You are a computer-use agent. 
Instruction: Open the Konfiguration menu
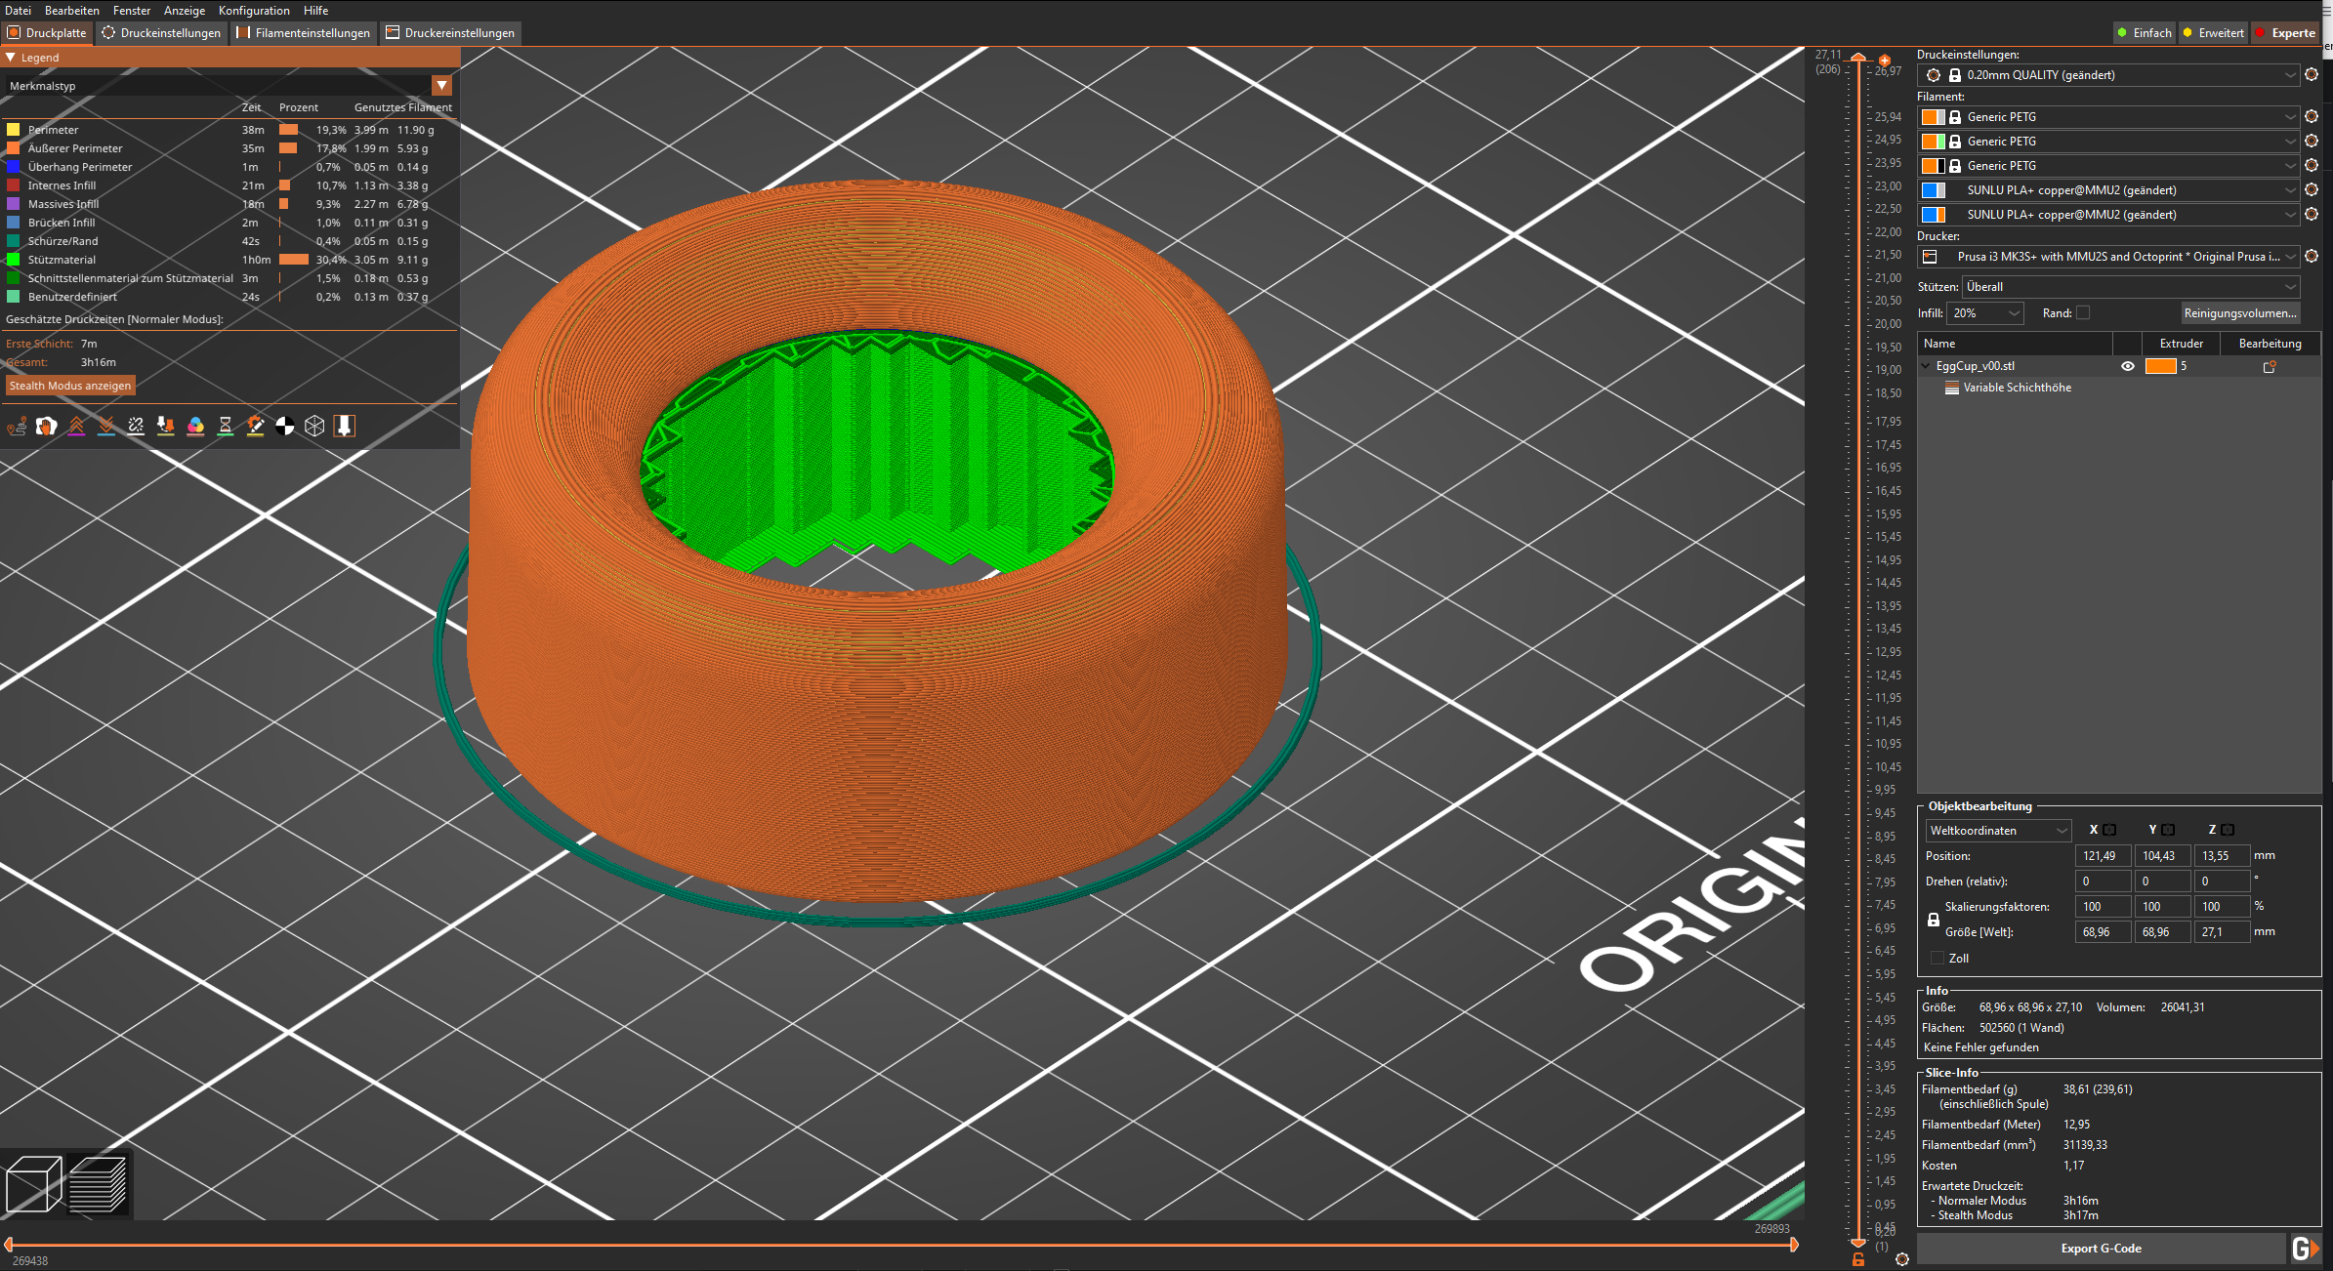[x=254, y=10]
